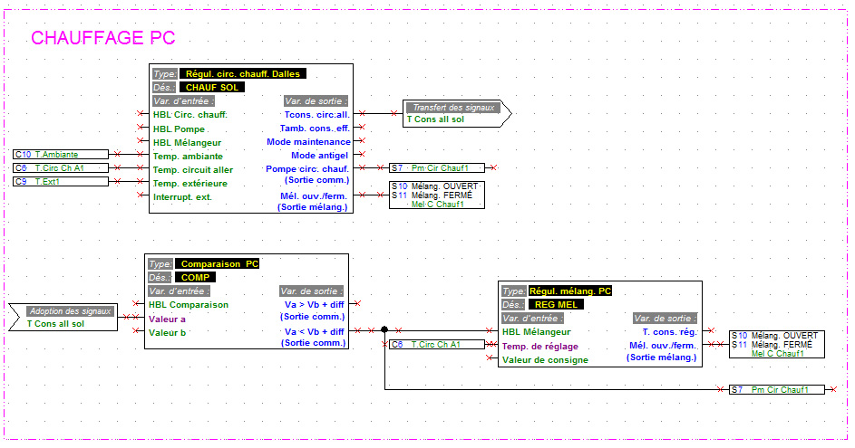Click the C6 T.Circ Ch A1 input near CHAUF SOL

pyautogui.click(x=60, y=168)
